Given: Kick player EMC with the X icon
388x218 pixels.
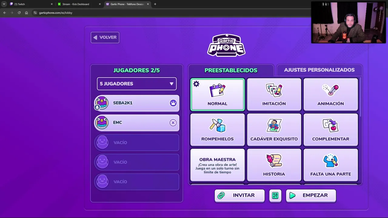Looking at the screenshot, I should [x=173, y=123].
